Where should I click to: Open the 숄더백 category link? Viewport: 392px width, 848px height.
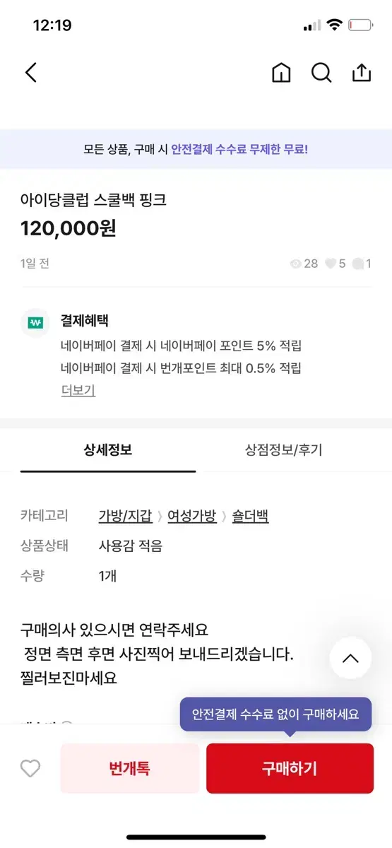pyautogui.click(x=251, y=516)
